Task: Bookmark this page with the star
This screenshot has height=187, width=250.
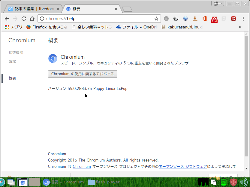Action: [156, 19]
